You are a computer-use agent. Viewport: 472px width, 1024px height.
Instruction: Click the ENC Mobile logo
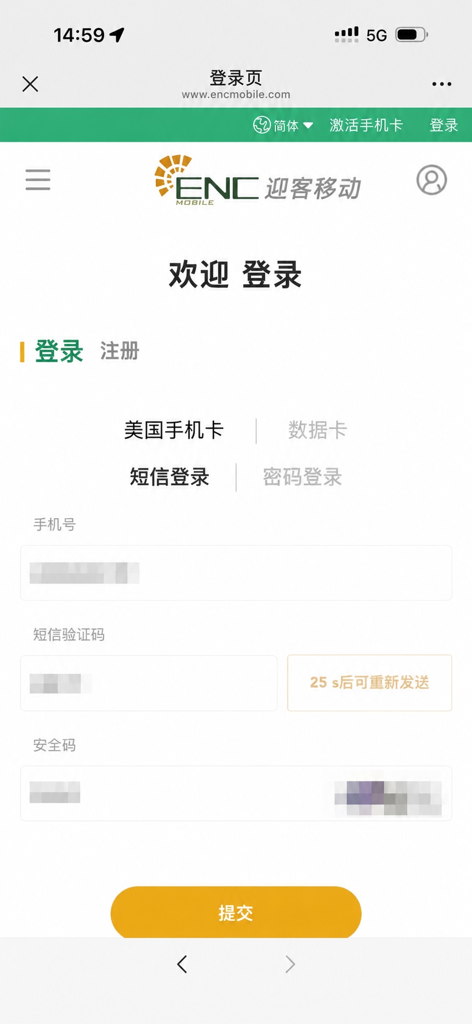(x=258, y=180)
